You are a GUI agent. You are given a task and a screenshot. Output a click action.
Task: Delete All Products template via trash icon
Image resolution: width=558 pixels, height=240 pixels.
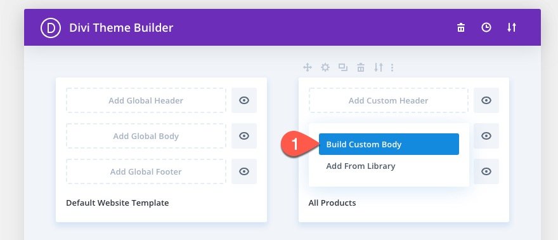click(x=361, y=67)
